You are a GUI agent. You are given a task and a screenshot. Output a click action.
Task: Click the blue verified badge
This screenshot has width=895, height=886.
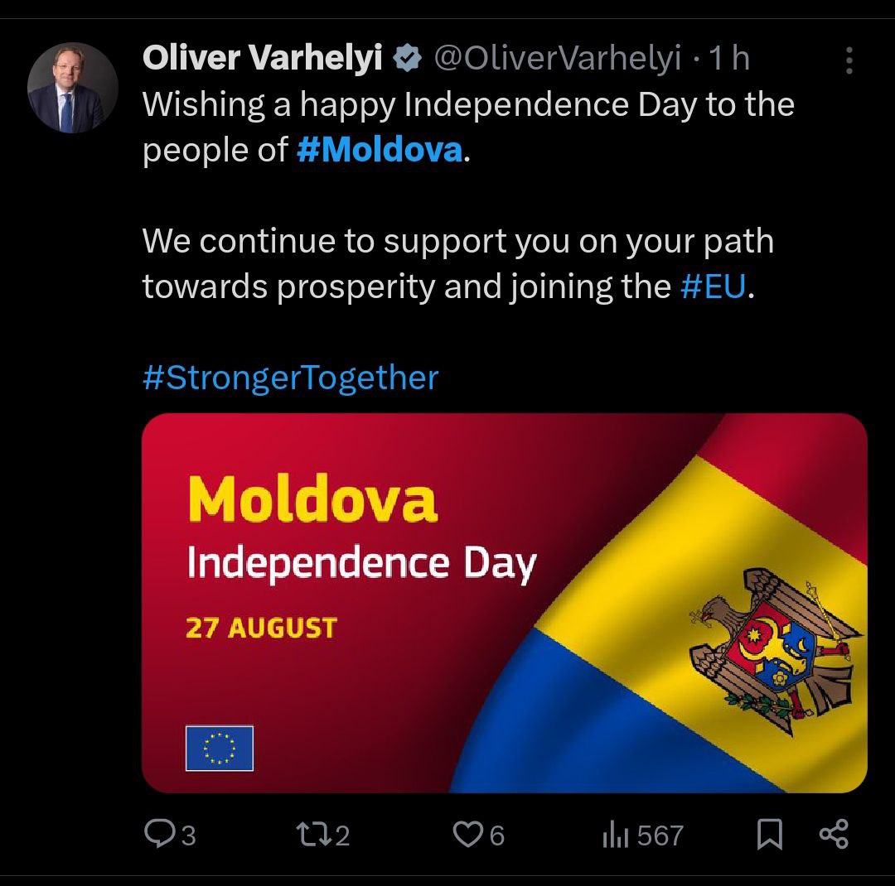click(x=405, y=59)
